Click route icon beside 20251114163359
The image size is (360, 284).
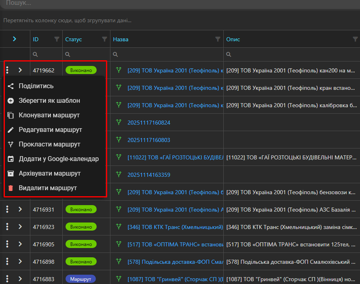(x=119, y=174)
